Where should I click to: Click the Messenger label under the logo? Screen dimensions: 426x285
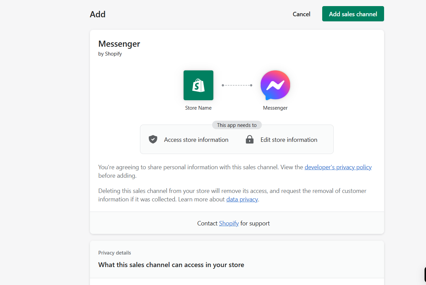pyautogui.click(x=275, y=108)
